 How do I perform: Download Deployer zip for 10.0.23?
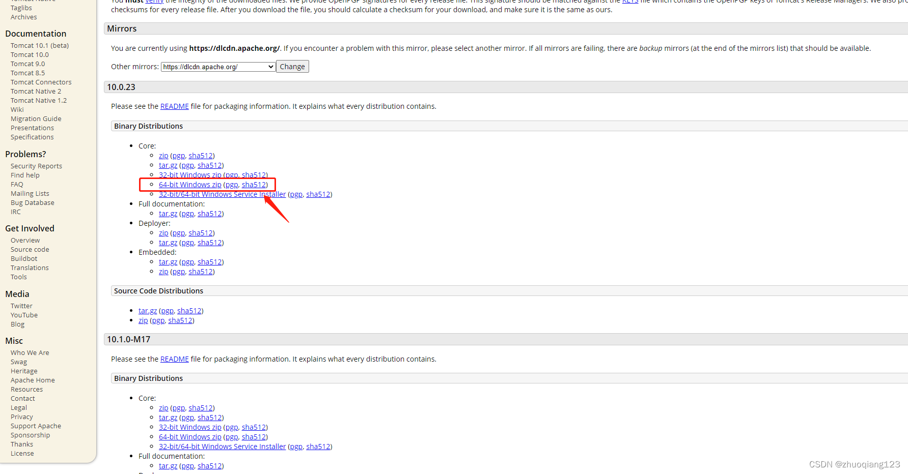pyautogui.click(x=163, y=233)
